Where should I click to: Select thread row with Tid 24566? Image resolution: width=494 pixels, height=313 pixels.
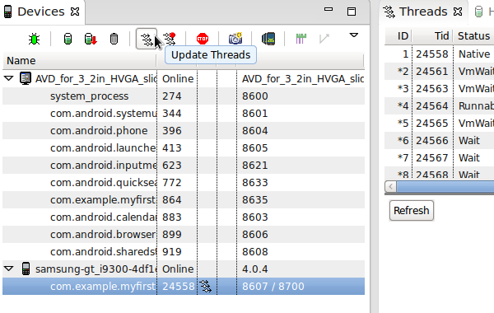[439, 141]
